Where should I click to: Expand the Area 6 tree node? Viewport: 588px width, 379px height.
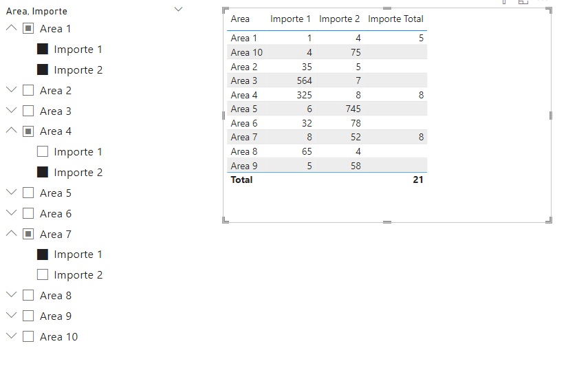tap(12, 213)
